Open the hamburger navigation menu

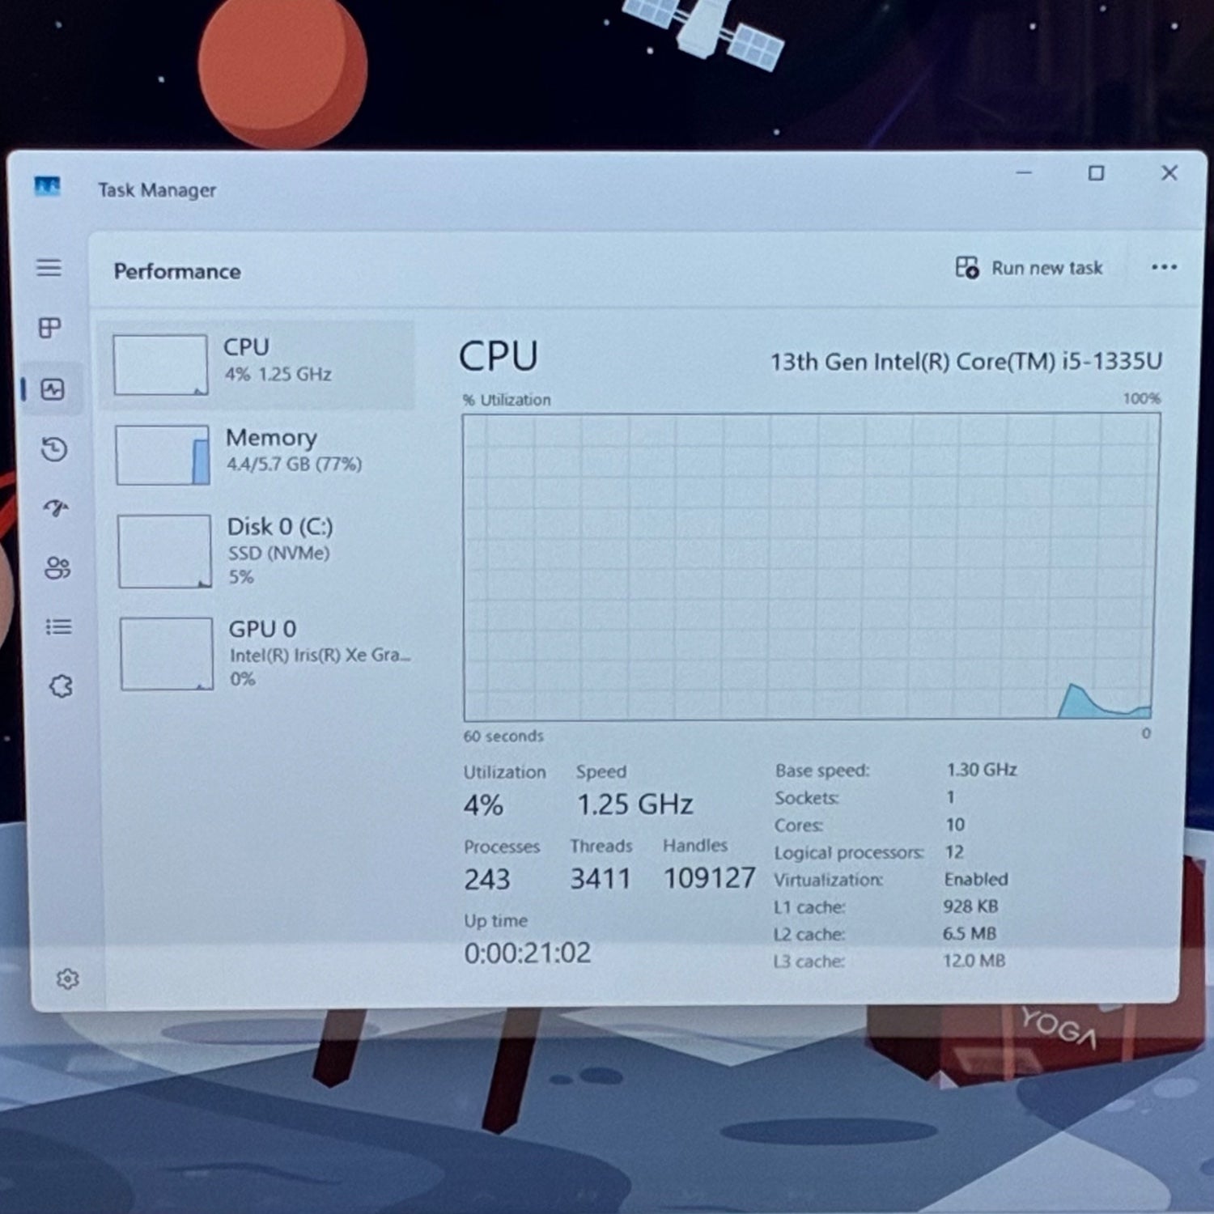(49, 267)
